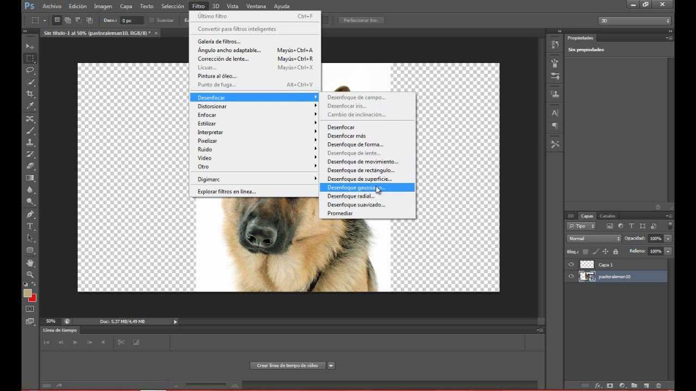Select the Quick Selection tool
This screenshot has width=696, height=391.
point(30,82)
